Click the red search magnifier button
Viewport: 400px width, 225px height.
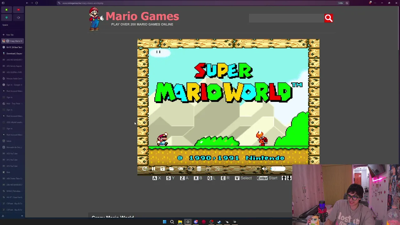coord(328,18)
